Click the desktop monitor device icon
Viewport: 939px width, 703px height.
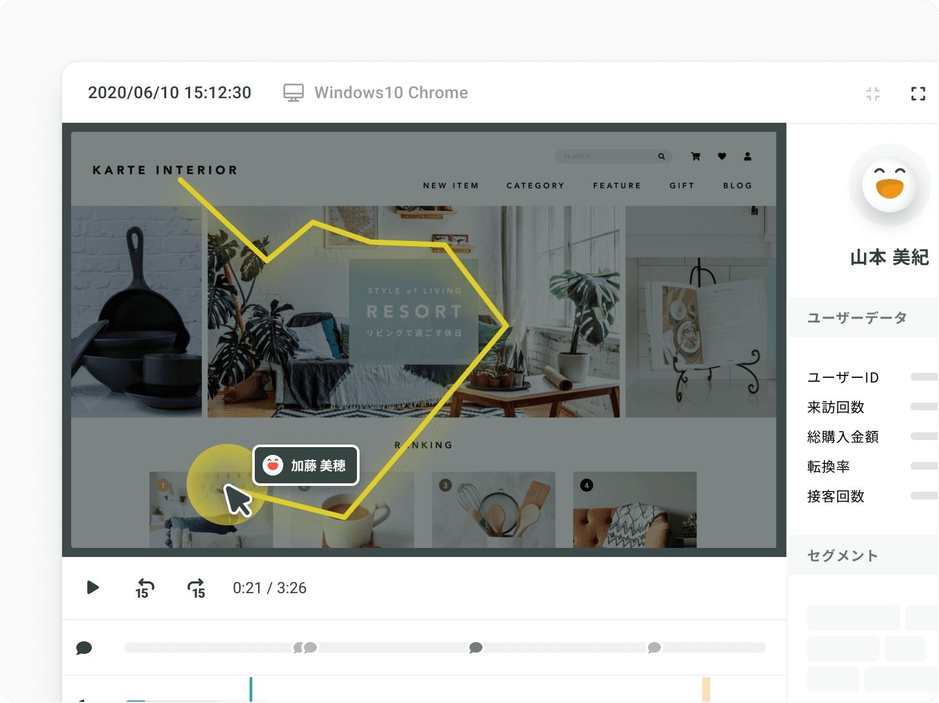[294, 93]
